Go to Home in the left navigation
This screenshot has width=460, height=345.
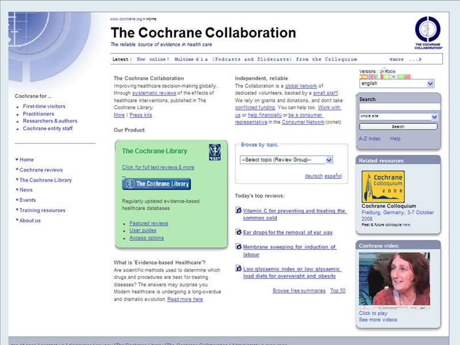(26, 160)
